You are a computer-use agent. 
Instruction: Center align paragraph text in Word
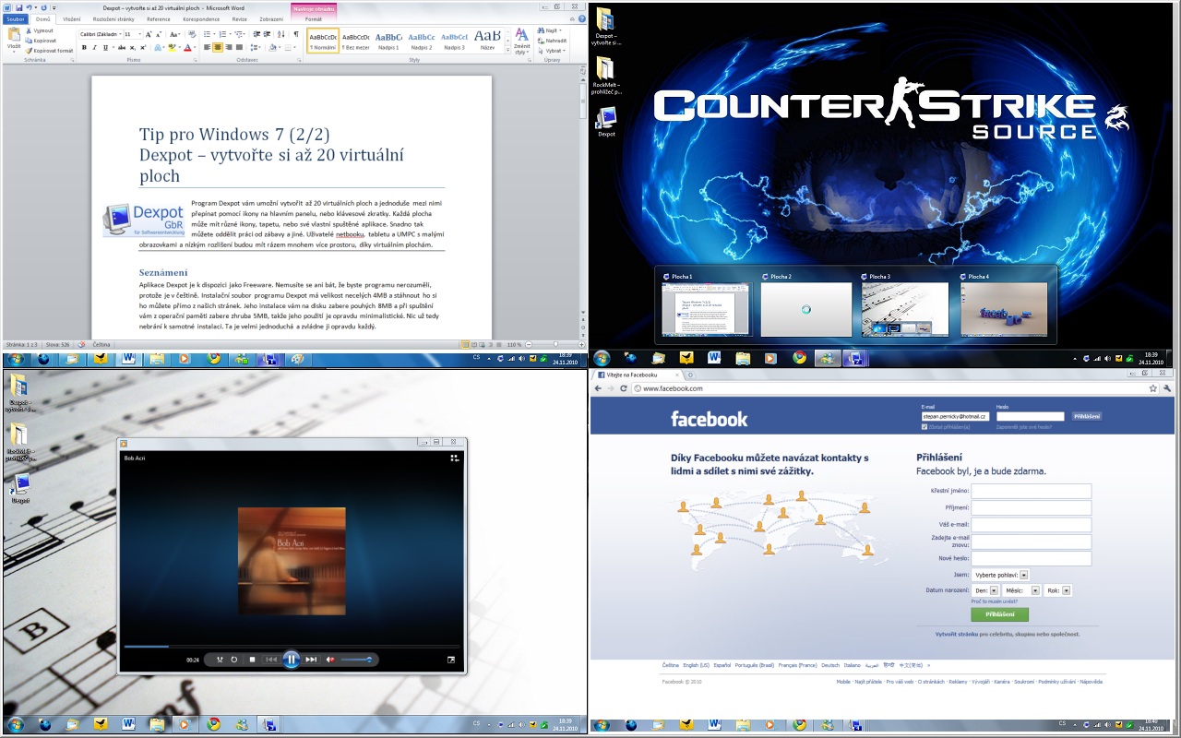[218, 47]
